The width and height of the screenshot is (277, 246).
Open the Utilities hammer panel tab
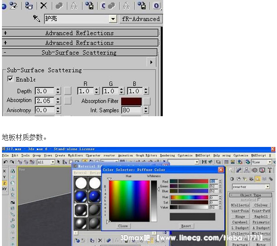tap(270, 170)
